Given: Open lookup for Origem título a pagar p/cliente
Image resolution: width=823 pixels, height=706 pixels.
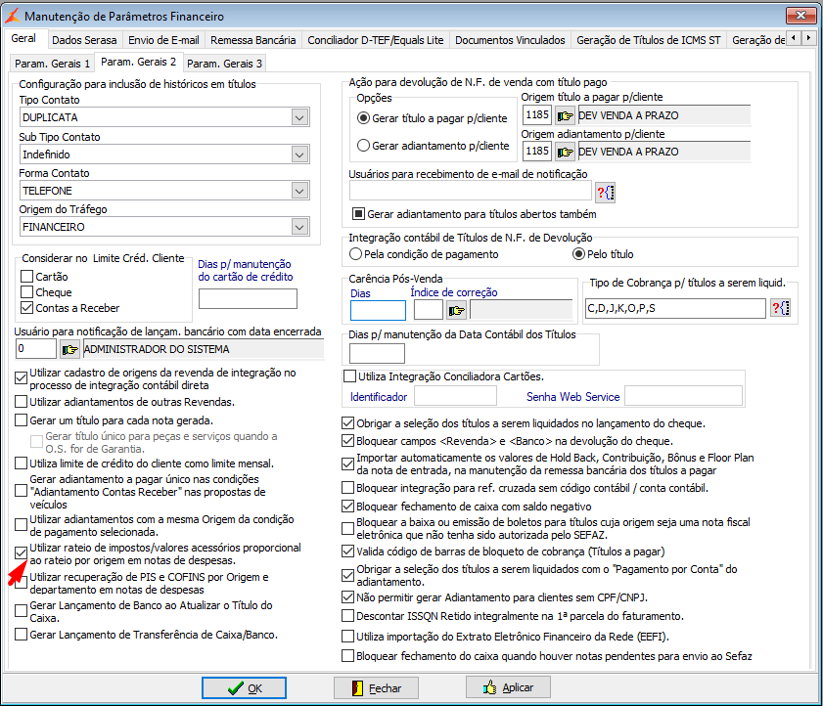Looking at the screenshot, I should coord(565,115).
